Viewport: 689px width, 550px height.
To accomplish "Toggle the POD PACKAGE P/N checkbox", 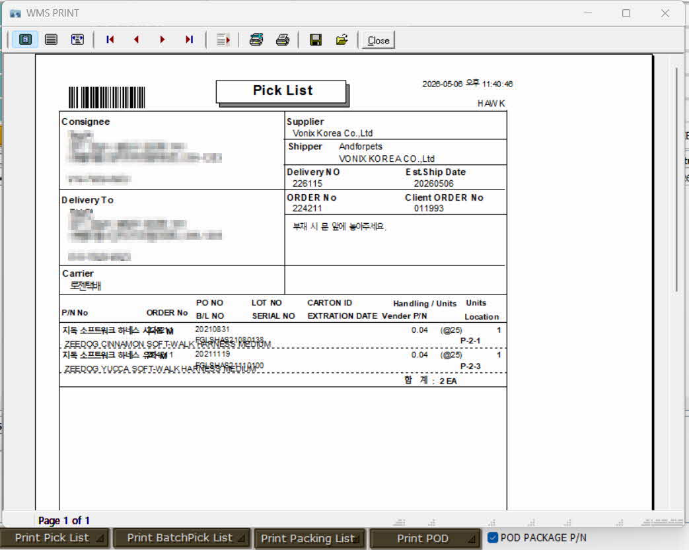I will [x=493, y=537].
